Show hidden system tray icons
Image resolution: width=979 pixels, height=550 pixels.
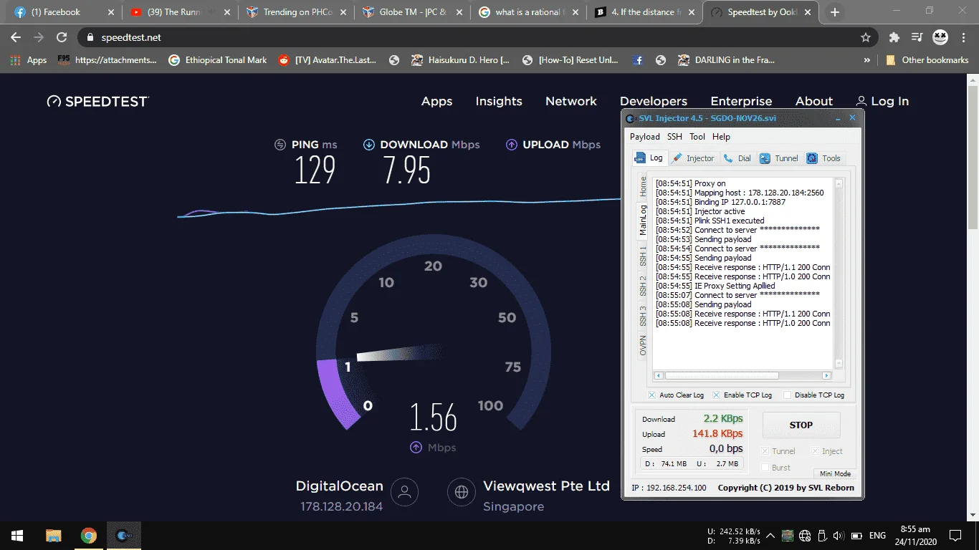point(770,536)
